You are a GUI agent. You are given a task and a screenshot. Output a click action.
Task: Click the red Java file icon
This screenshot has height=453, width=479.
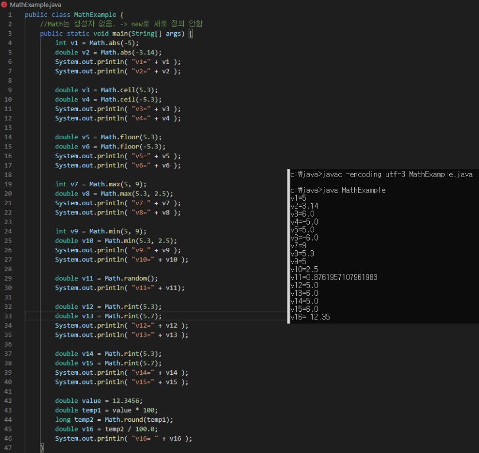pos(4,4)
